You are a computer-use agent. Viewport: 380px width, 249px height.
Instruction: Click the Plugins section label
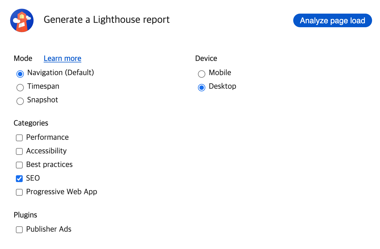coord(26,215)
